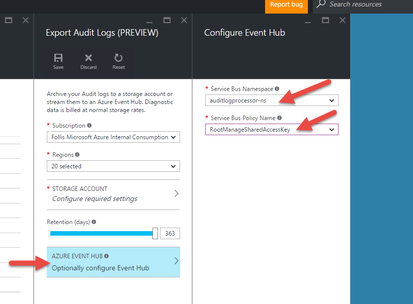The height and width of the screenshot is (304, 413).
Task: Click the Report bug button
Action: tap(286, 6)
